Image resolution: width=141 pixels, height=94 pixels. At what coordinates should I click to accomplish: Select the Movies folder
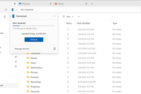(34, 58)
